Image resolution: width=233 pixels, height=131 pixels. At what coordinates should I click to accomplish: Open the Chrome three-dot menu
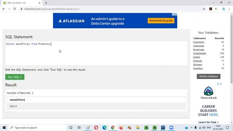229,9
